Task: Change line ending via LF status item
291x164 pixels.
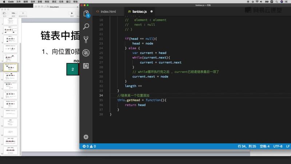Action: click(288, 147)
